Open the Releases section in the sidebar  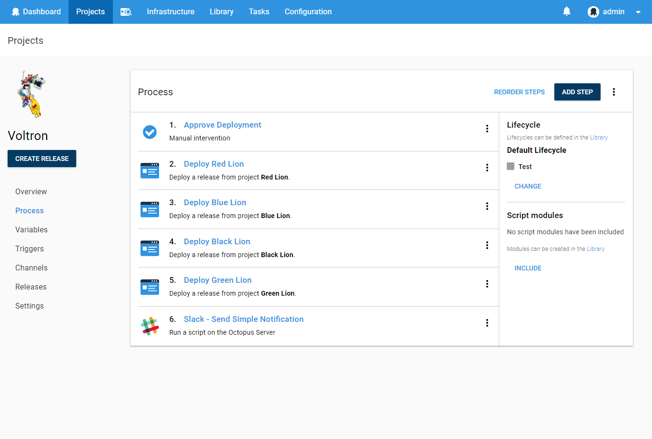coord(30,287)
